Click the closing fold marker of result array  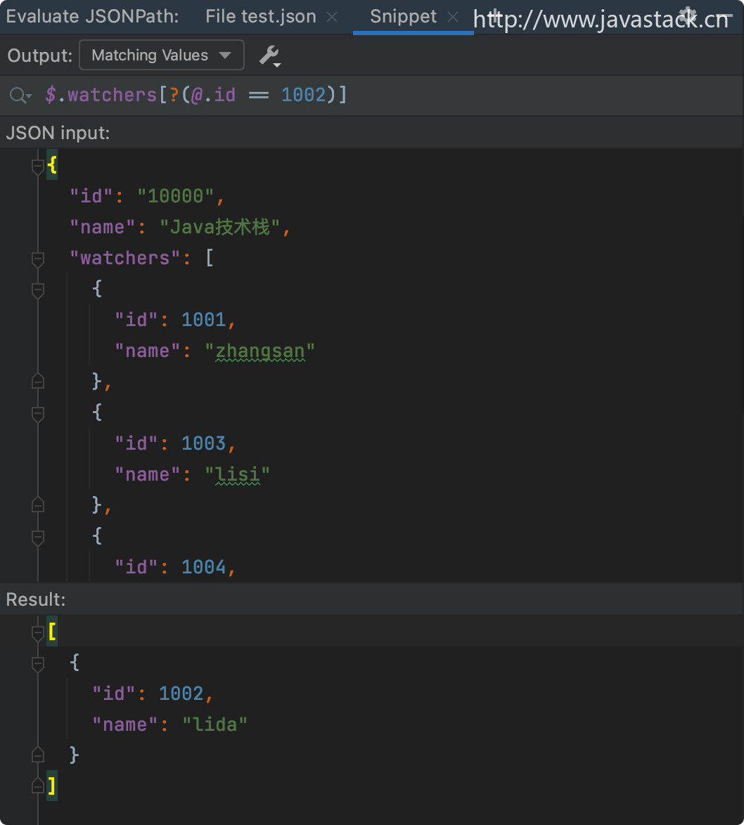pos(38,786)
